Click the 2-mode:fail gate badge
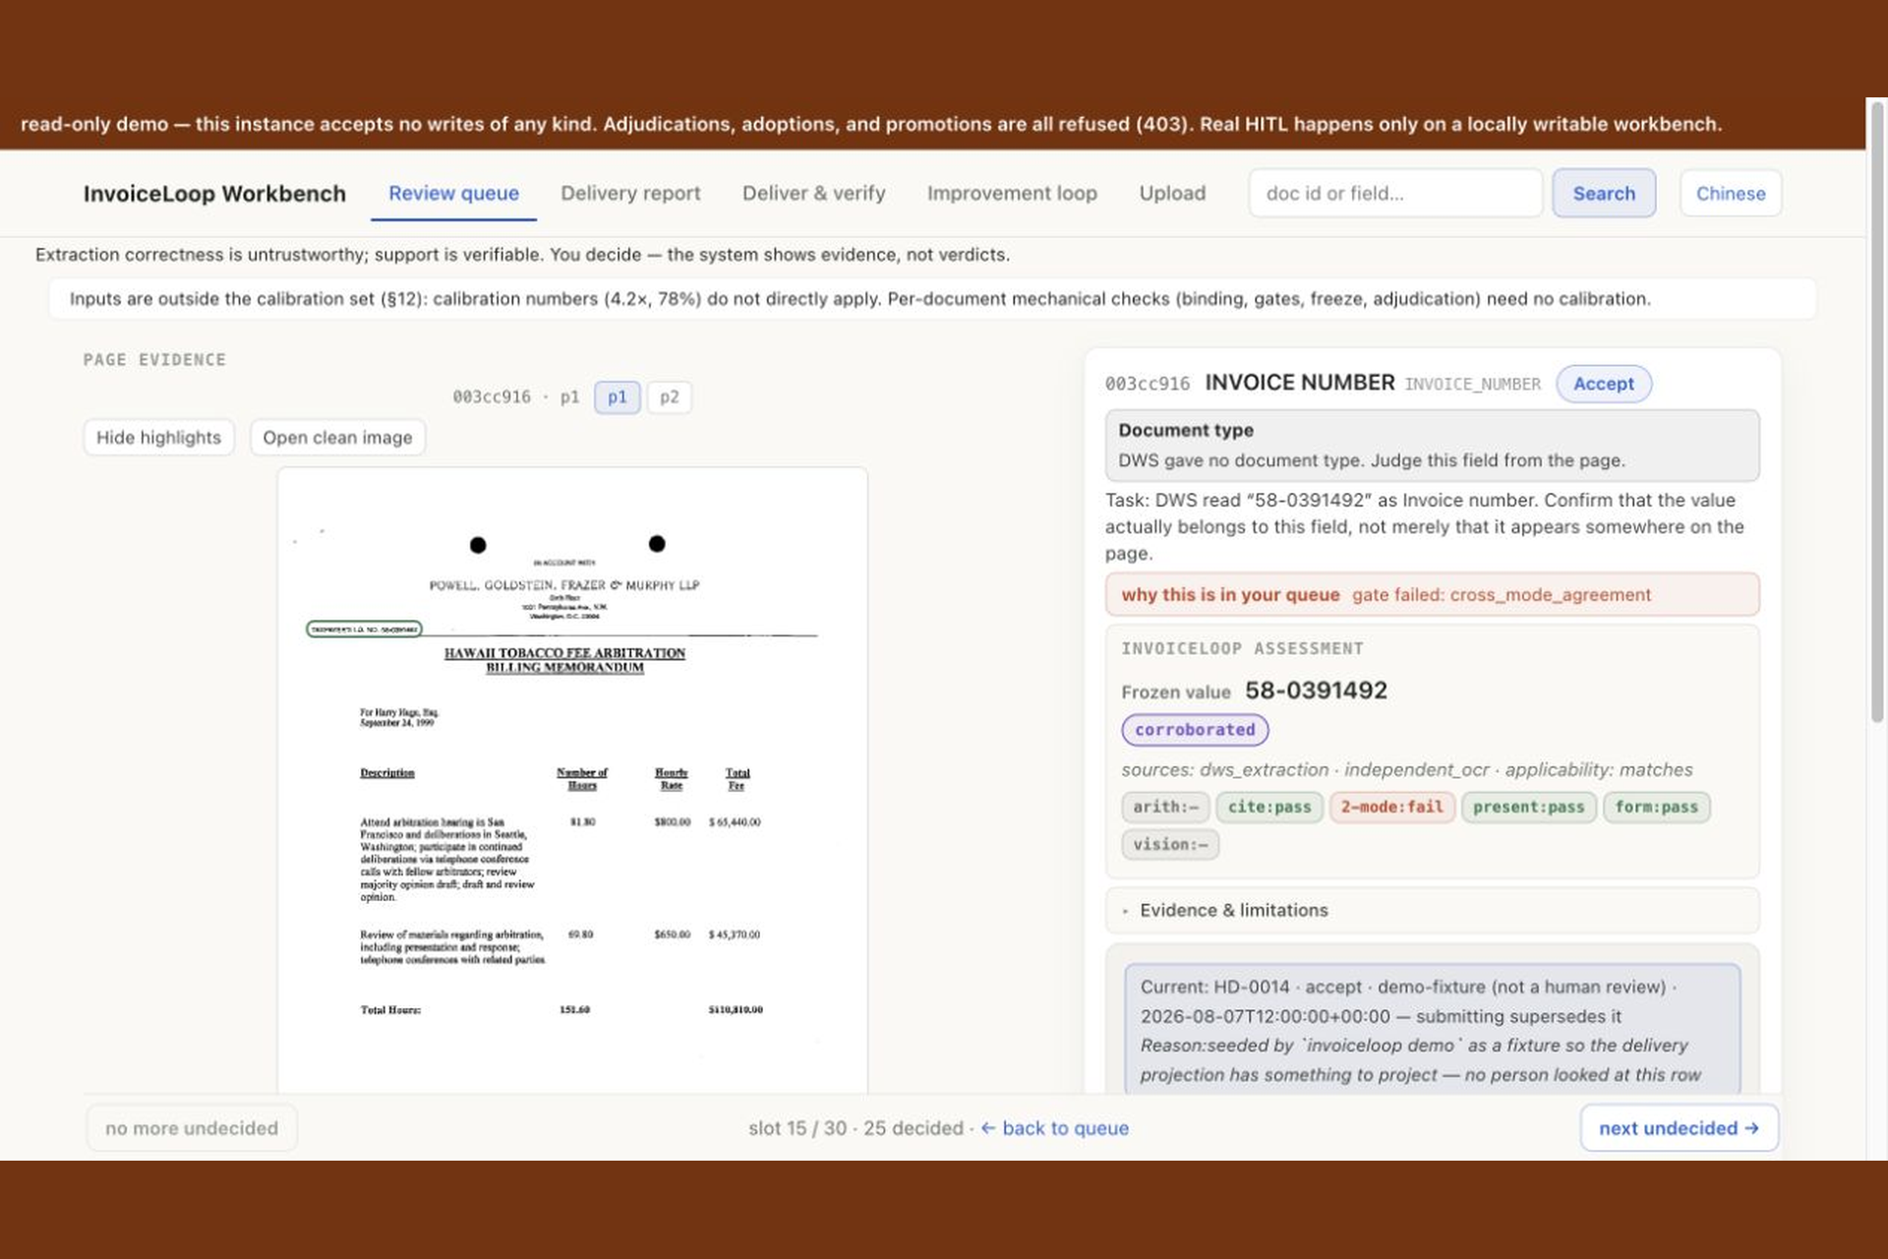The image size is (1888, 1259). click(x=1391, y=807)
